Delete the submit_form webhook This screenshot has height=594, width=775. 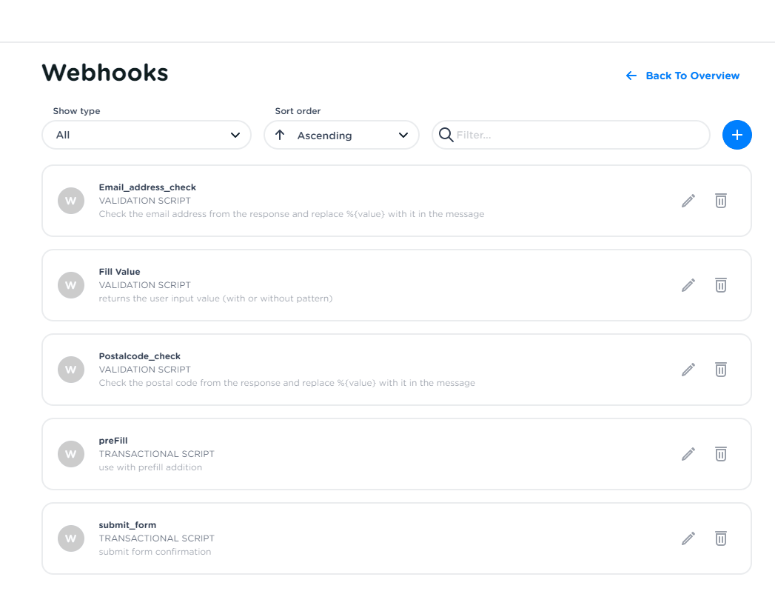720,538
